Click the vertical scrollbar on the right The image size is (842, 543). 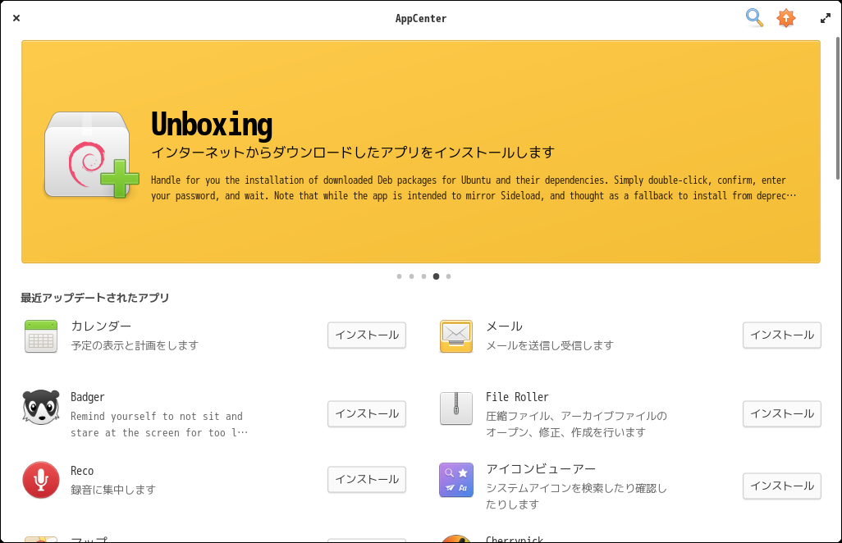click(x=838, y=107)
